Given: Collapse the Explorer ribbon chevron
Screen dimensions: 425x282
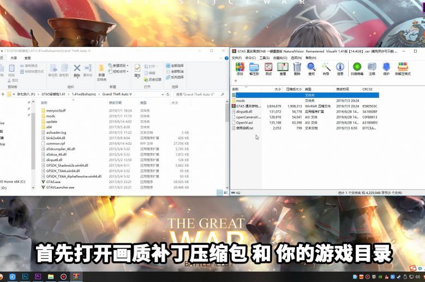Looking at the screenshot, I should 220,58.
